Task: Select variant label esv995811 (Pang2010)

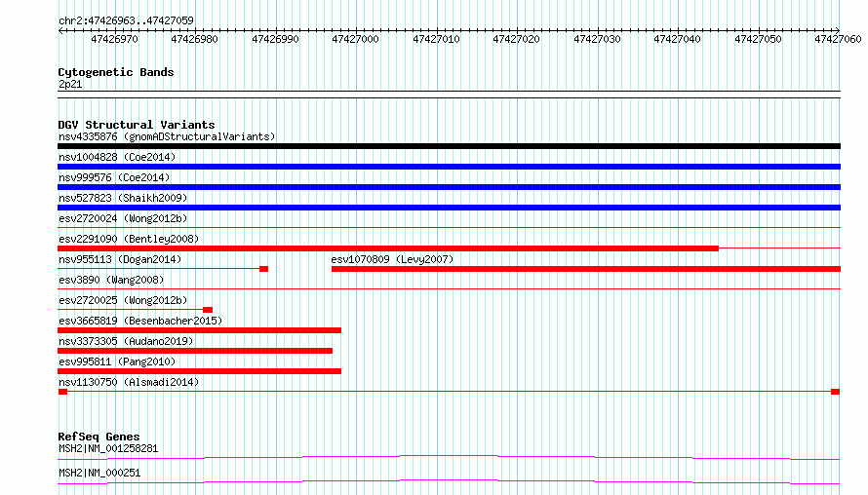Action: point(117,362)
